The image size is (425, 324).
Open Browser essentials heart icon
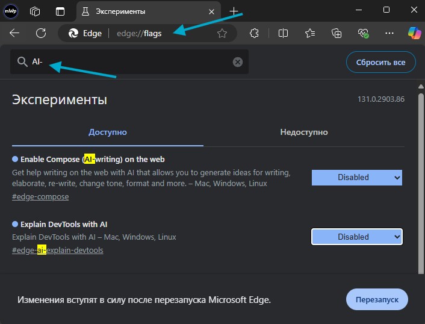tap(364, 34)
